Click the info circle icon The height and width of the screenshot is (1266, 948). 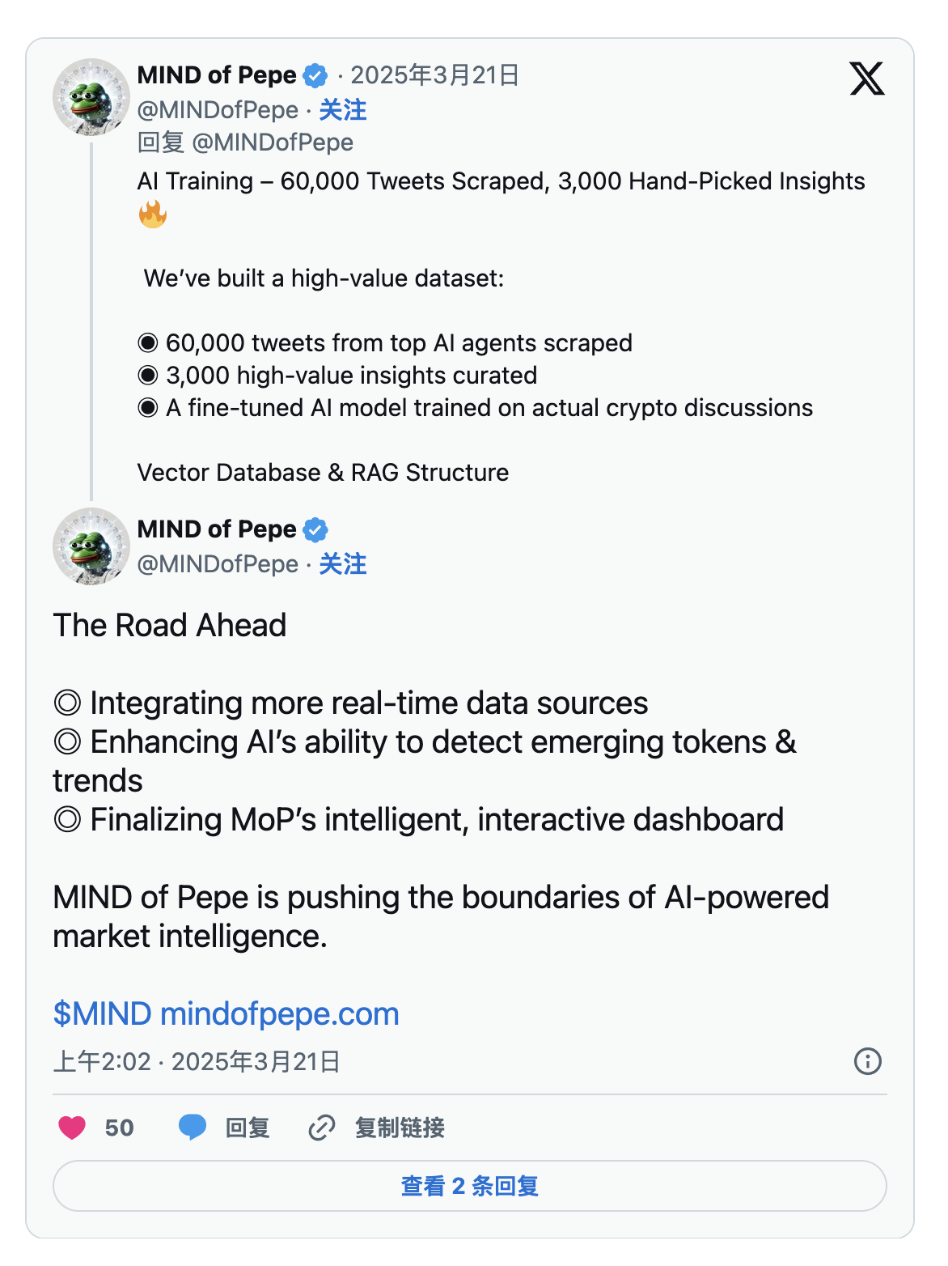tap(868, 1061)
